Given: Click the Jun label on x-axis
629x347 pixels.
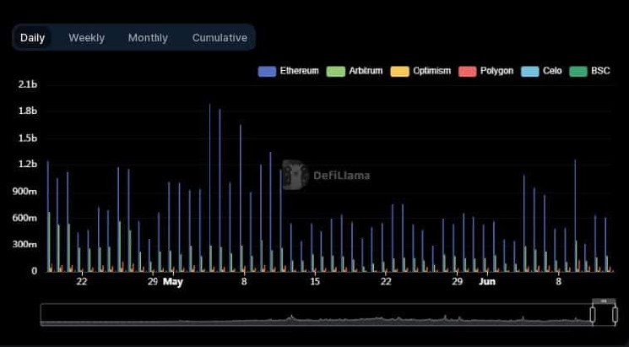Looking at the screenshot, I should [x=485, y=282].
